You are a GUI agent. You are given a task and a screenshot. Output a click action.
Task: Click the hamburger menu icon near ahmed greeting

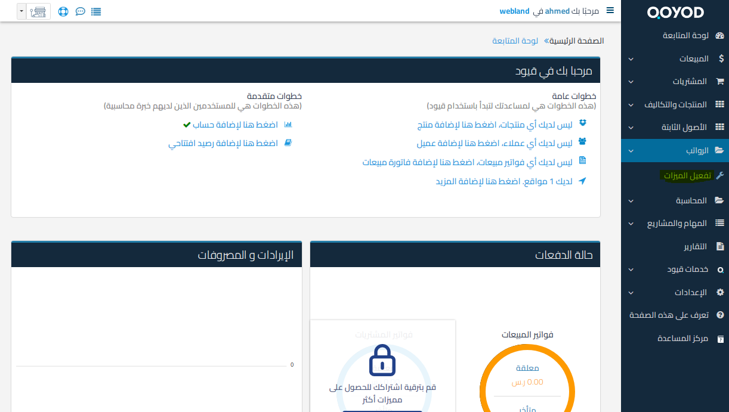pyautogui.click(x=610, y=11)
